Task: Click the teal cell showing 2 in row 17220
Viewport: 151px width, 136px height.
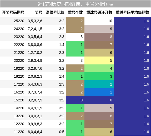Action: [99, 84]
